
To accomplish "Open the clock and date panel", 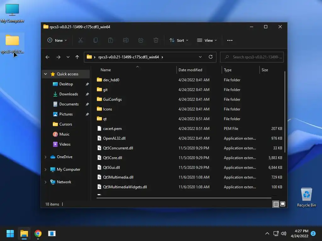I will (300, 233).
